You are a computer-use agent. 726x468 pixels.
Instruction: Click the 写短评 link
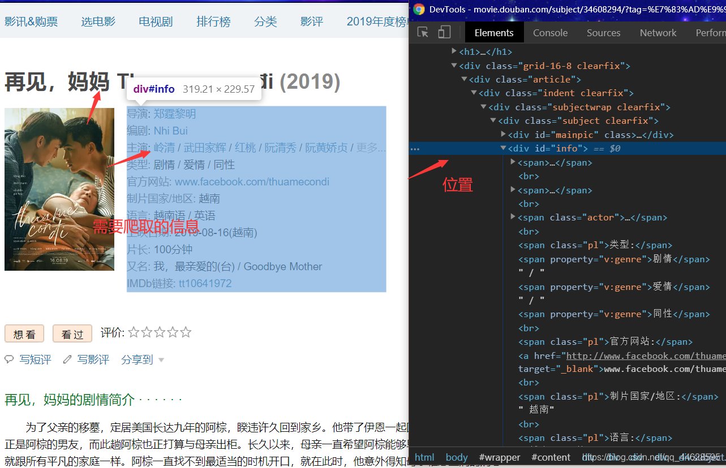[35, 359]
